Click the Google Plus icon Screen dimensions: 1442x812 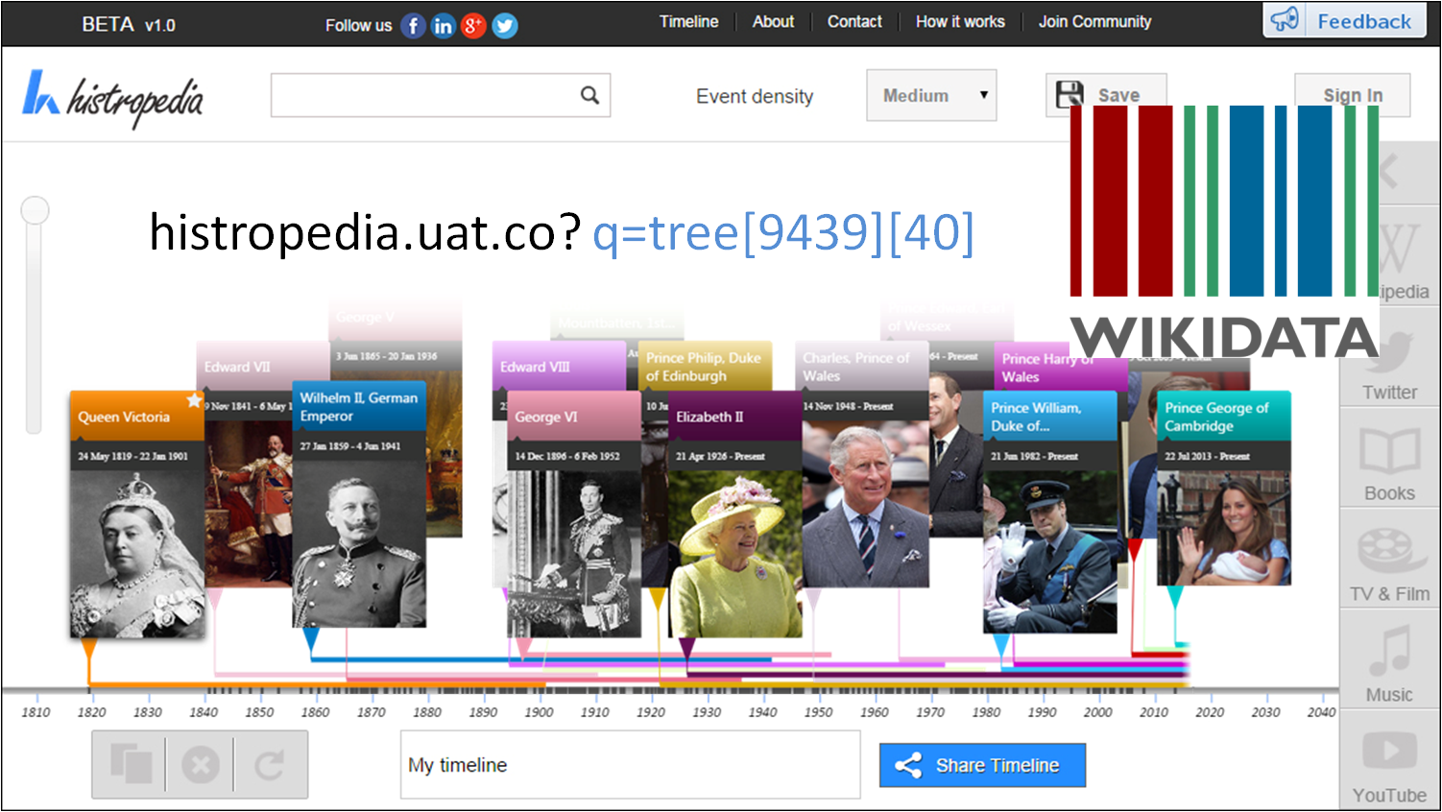(x=473, y=26)
